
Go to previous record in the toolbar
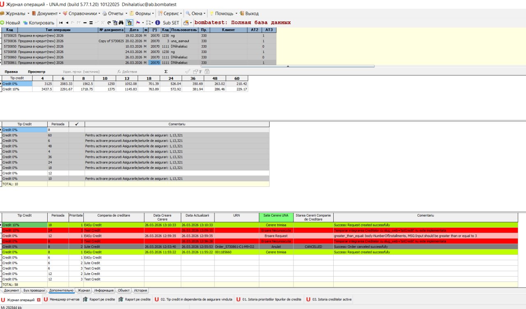pyautogui.click(x=67, y=23)
